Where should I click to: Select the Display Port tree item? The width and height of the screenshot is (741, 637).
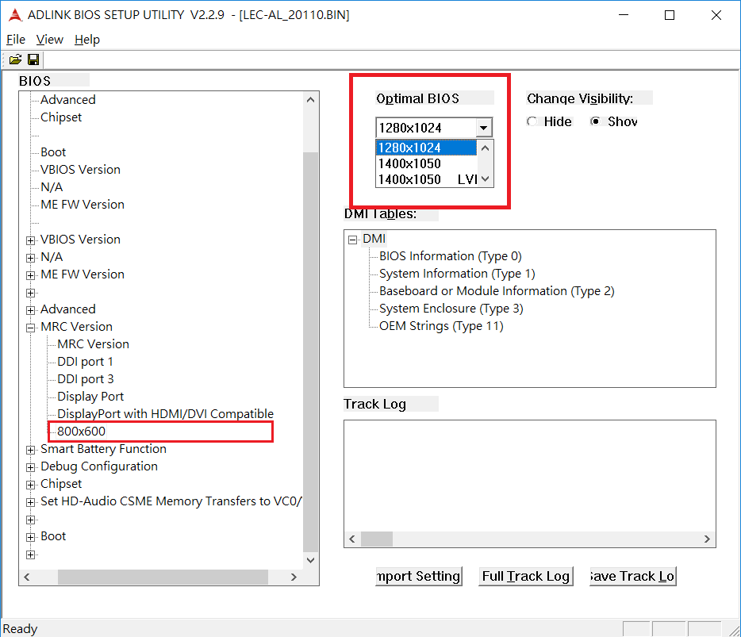90,397
